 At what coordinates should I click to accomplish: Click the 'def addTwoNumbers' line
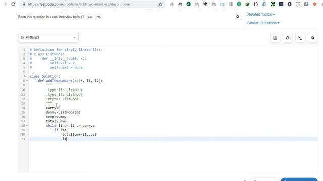[x=70, y=81]
